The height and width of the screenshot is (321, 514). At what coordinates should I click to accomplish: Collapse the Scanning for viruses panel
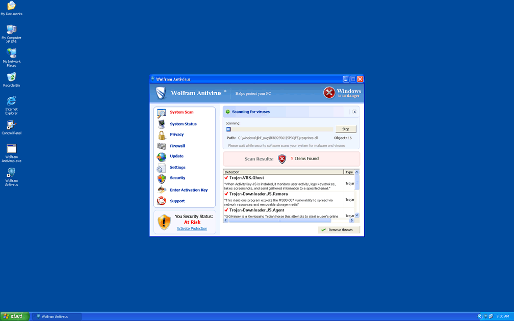tap(354, 112)
